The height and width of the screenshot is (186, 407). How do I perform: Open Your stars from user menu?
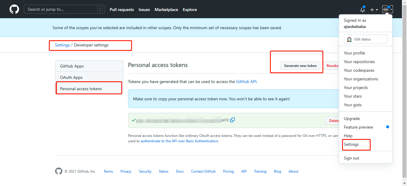coord(366,96)
